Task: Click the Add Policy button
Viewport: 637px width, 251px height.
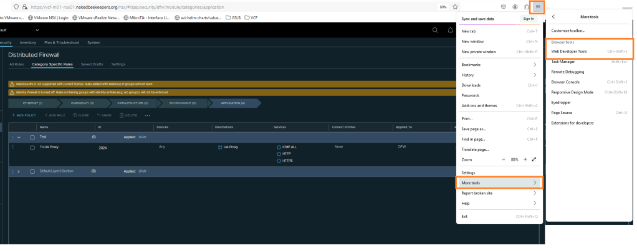Action: (24, 115)
